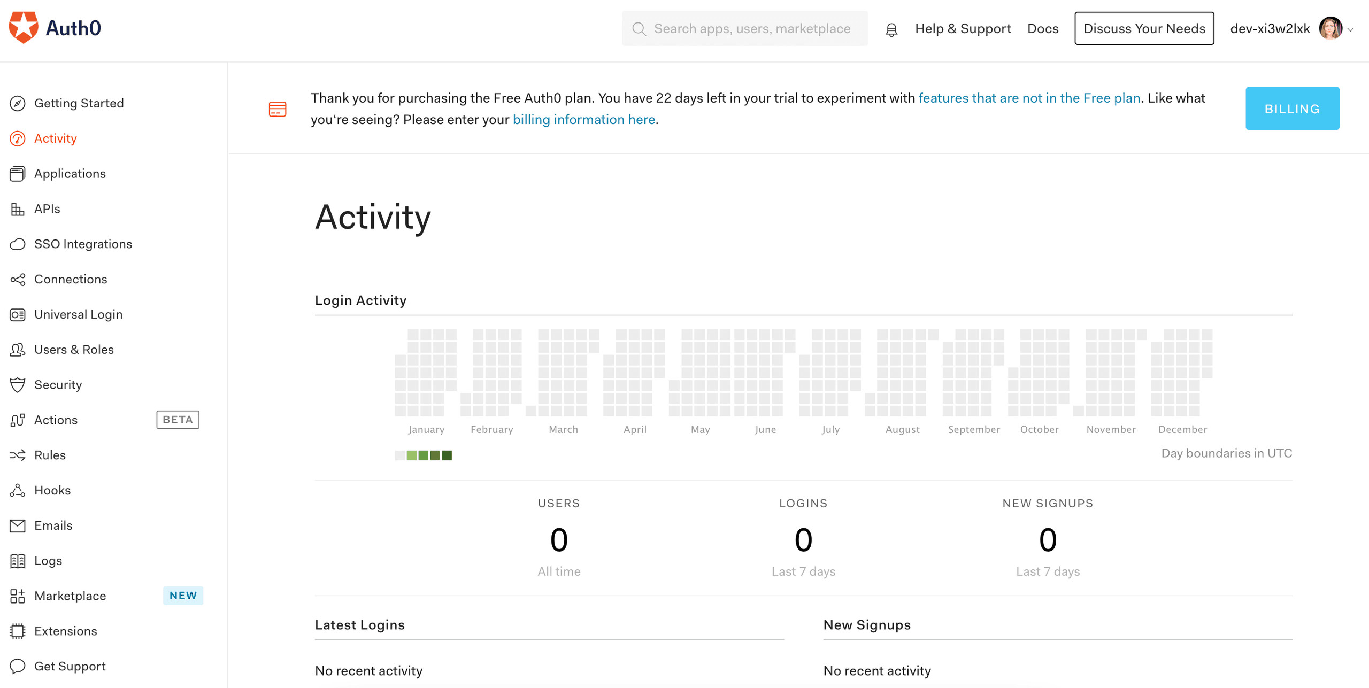
Task: Open the Extensions icon
Action: (17, 631)
